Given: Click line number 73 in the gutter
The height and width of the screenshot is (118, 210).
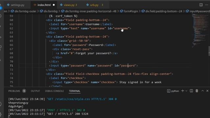Looking at the screenshot, I should (11, 74).
